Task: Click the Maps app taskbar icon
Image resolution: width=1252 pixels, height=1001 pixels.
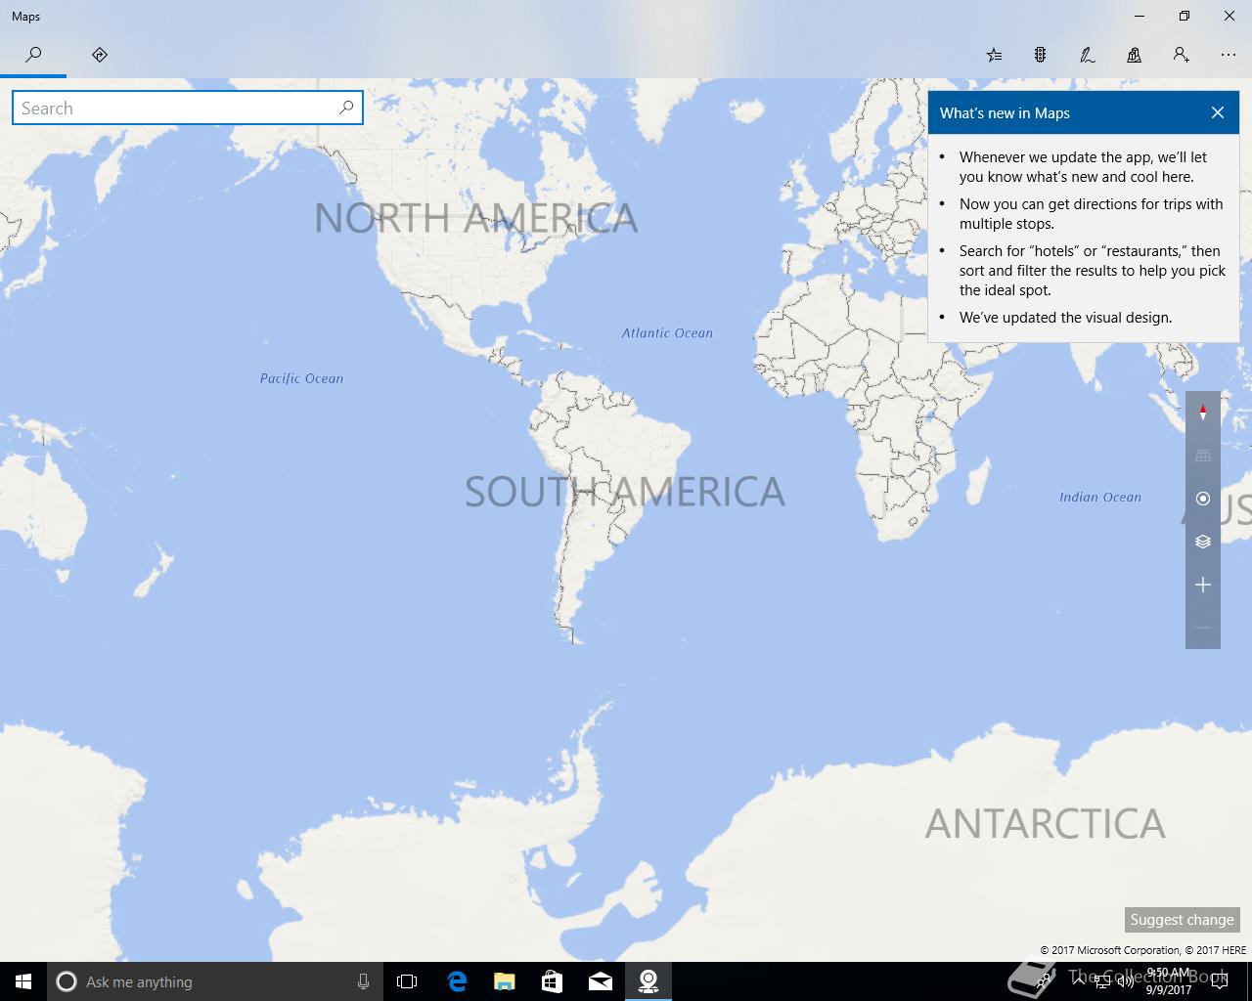Action: pyautogui.click(x=648, y=981)
